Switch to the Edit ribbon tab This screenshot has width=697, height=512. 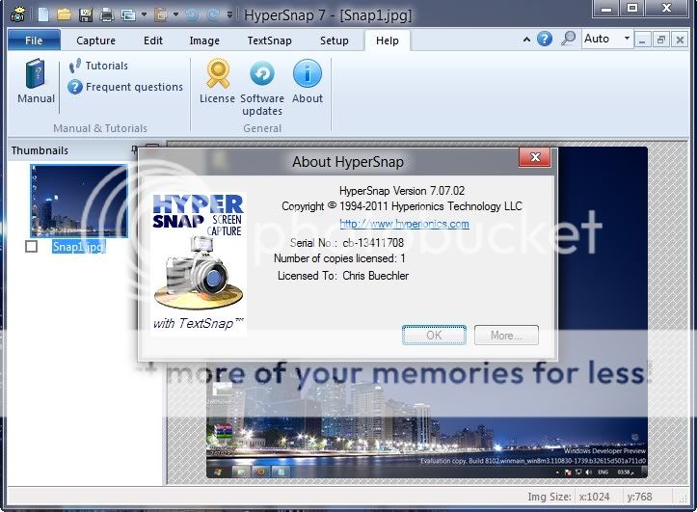153,40
